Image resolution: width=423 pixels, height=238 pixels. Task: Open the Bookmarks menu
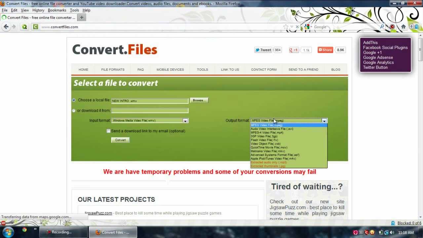[x=57, y=10]
